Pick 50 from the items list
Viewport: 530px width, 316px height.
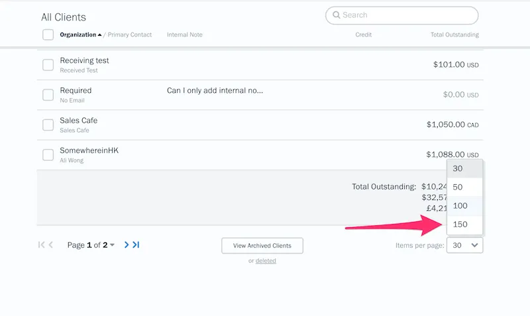pyautogui.click(x=458, y=187)
